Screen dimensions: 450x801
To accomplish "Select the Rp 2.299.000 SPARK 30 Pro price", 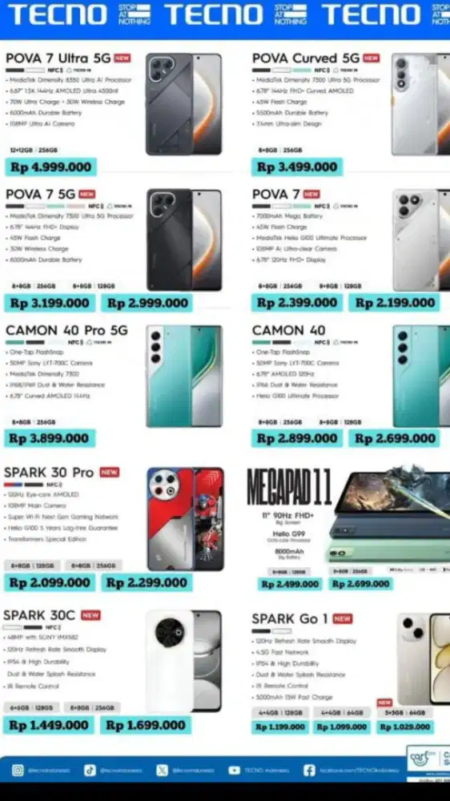I will 147,582.
